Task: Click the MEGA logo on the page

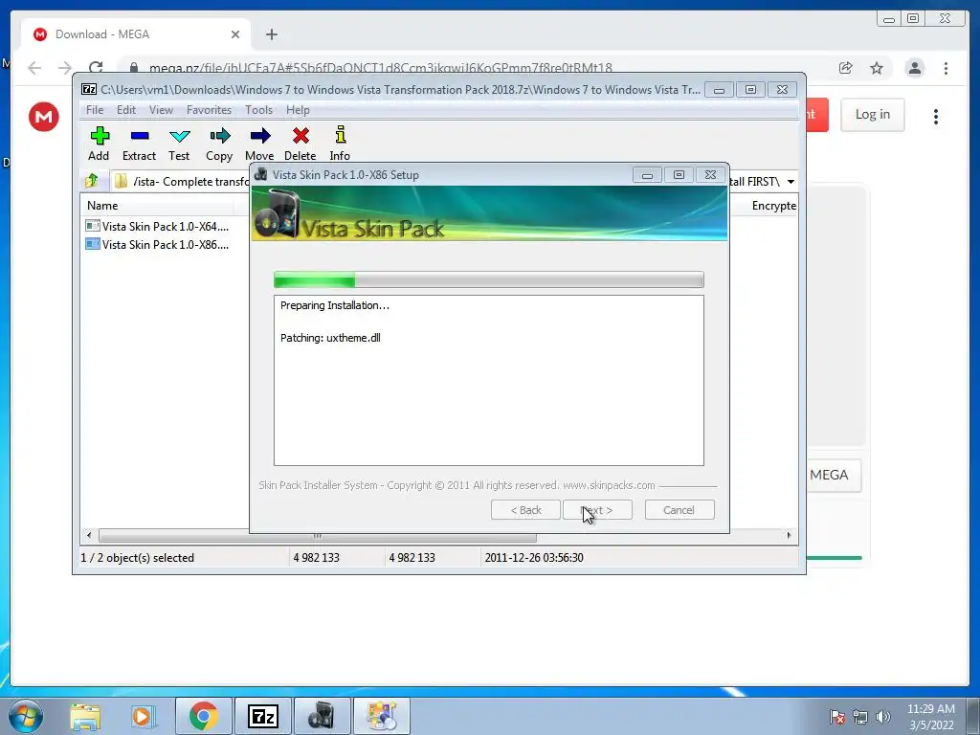Action: (44, 117)
